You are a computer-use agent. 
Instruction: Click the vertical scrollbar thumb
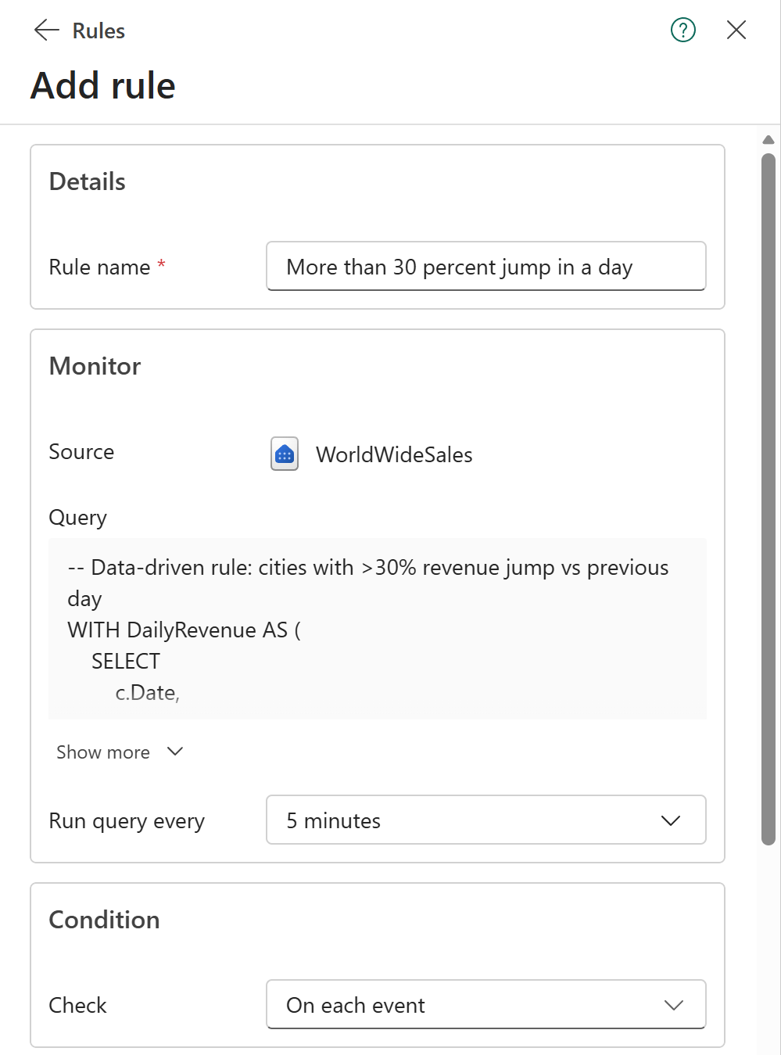point(768,499)
